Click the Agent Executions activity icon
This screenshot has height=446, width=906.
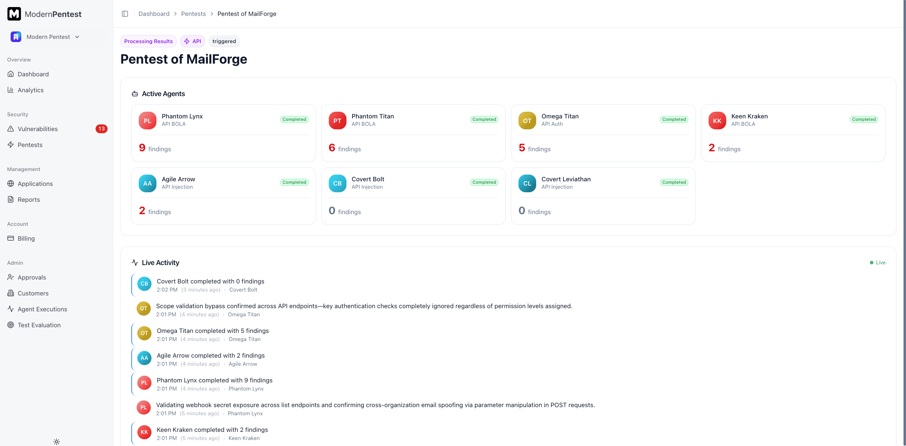(x=11, y=309)
